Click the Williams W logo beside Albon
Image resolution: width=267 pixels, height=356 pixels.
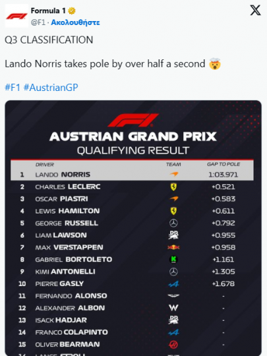pos(173,308)
